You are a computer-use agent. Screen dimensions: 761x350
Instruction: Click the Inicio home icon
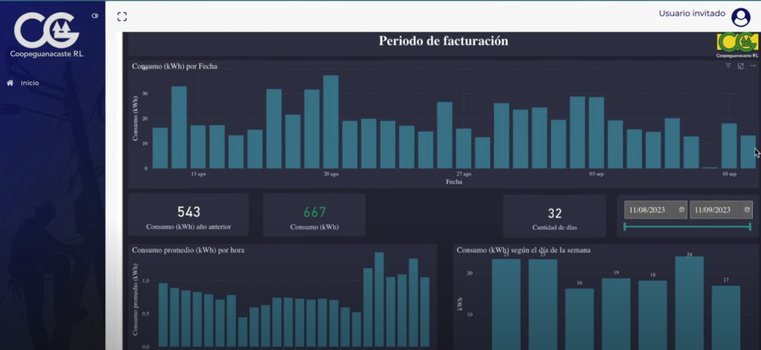10,83
